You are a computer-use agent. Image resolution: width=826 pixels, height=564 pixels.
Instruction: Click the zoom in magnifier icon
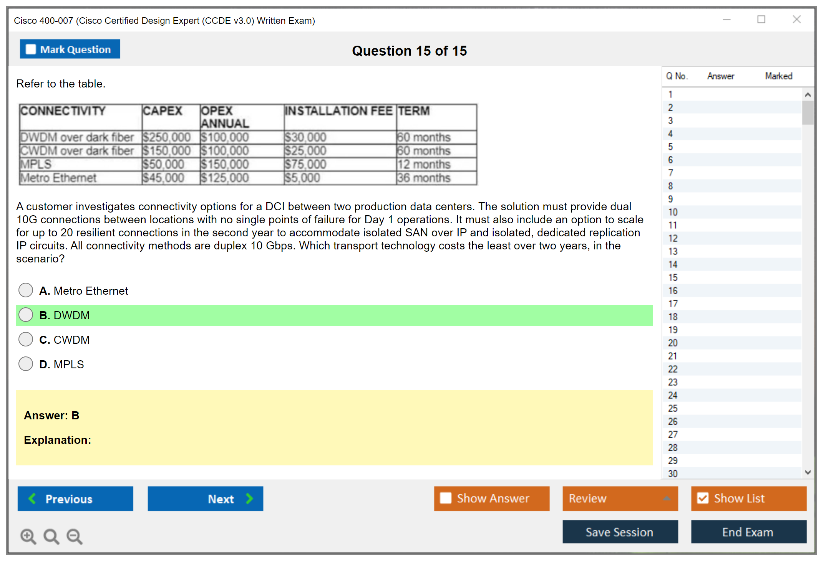click(x=28, y=536)
